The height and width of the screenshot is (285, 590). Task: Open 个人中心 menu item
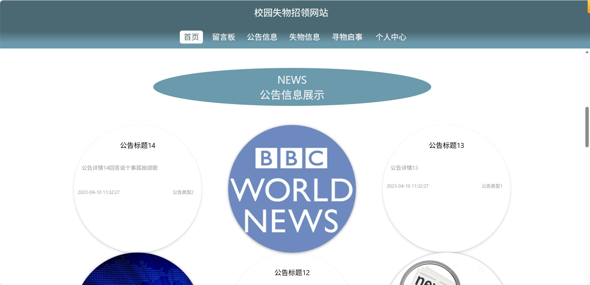tap(391, 37)
